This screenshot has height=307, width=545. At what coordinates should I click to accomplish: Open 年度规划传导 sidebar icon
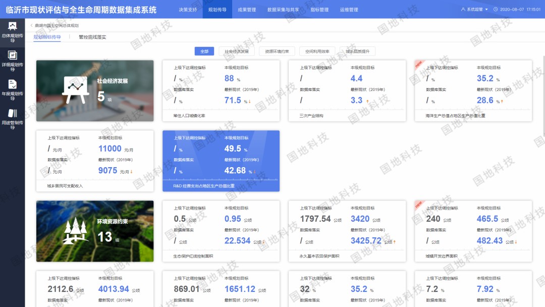12,84
